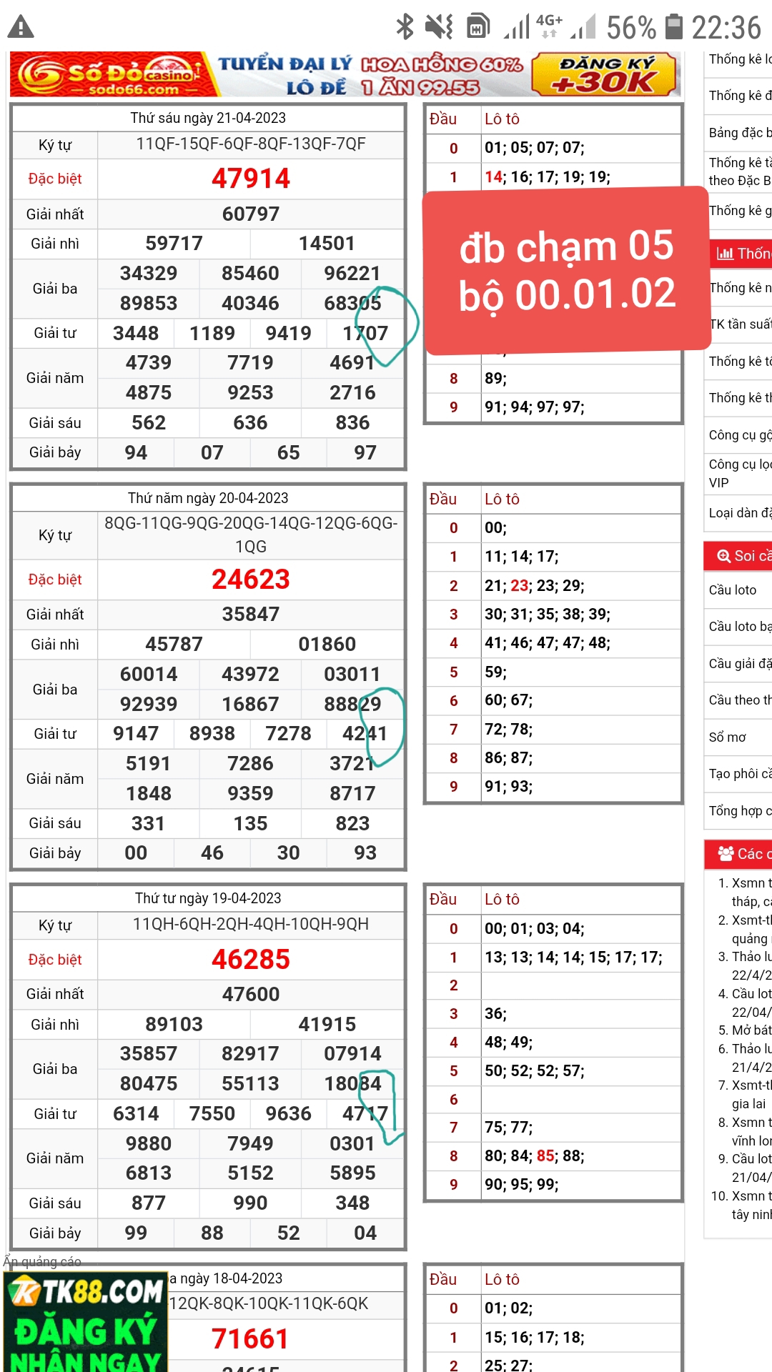Open TK tần suất sidebar link

tap(739, 324)
